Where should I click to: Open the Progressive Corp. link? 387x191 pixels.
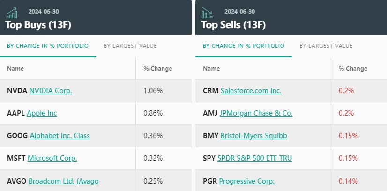(246, 181)
